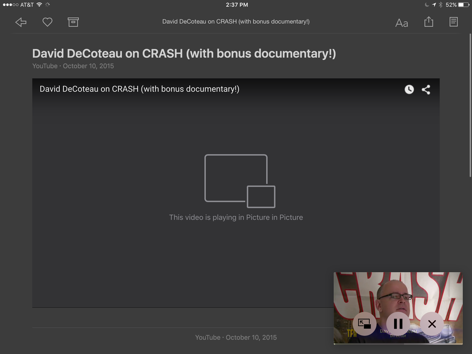This screenshot has height=354, width=472.
Task: Tap the floating CRASH video thumbnail
Action: coord(398,292)
